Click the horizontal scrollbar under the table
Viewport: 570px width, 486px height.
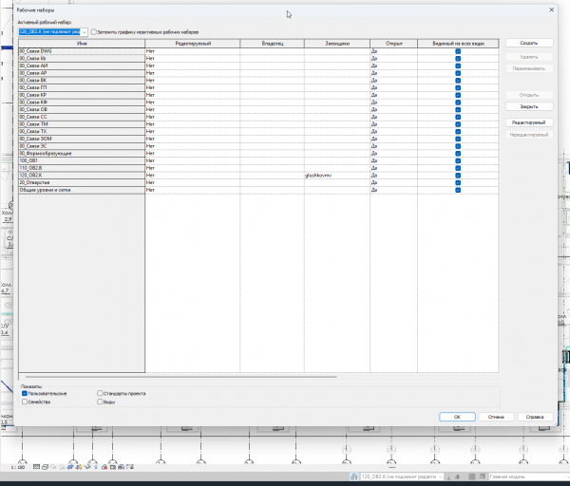click(181, 377)
